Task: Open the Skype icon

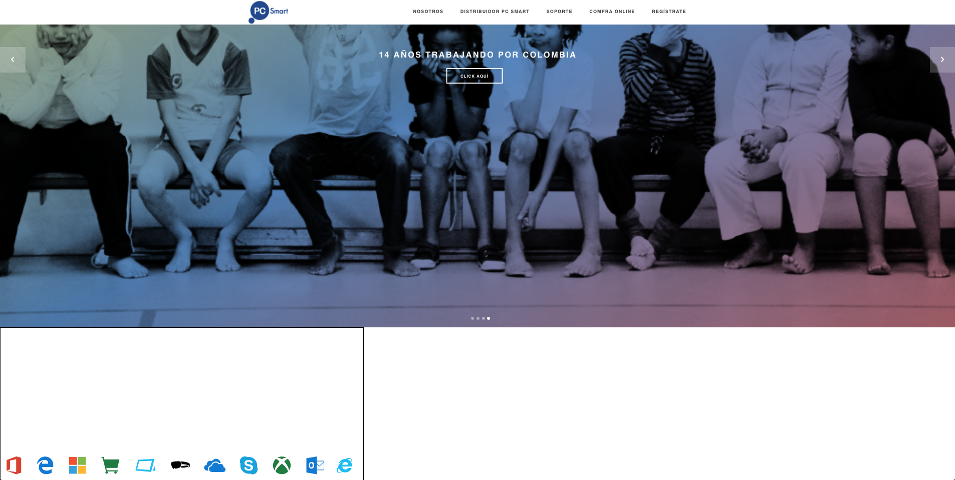Action: pos(249,465)
